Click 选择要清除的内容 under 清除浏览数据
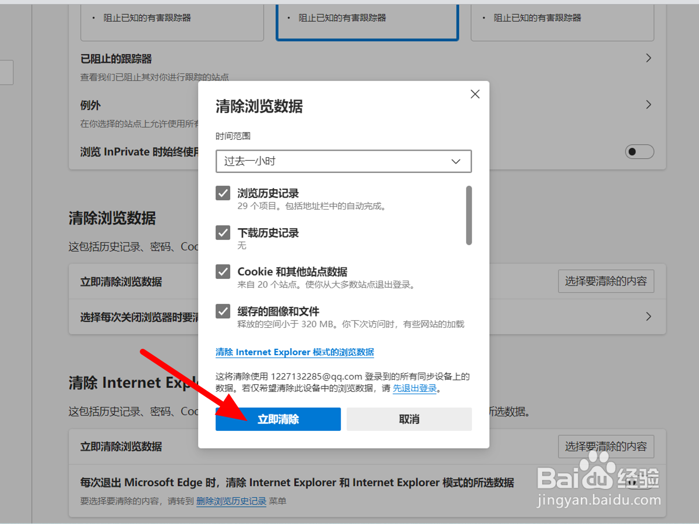Viewport: 699px width, 524px height. click(x=606, y=281)
